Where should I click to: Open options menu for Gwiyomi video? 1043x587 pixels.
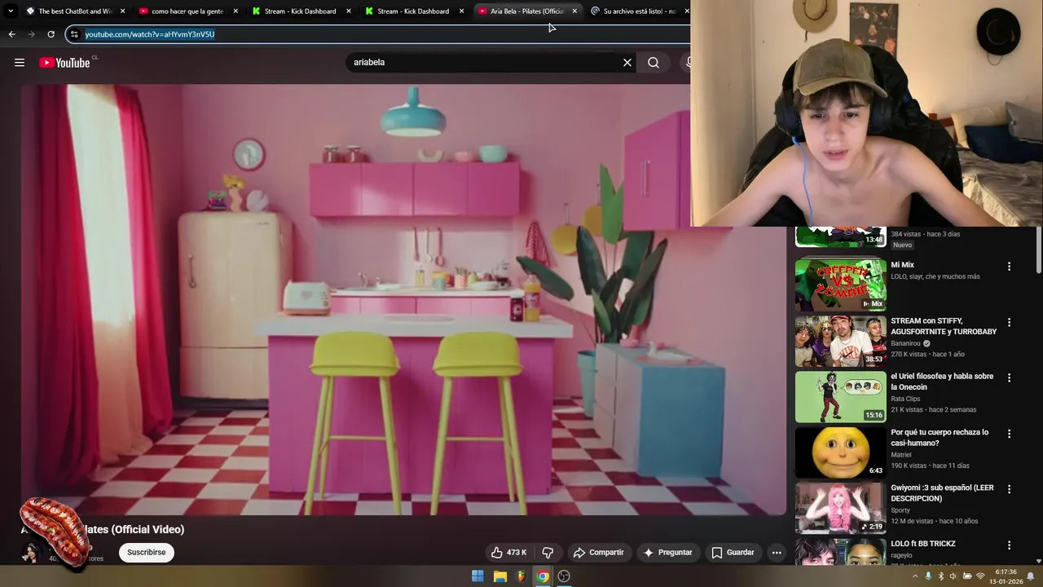[x=1009, y=489]
